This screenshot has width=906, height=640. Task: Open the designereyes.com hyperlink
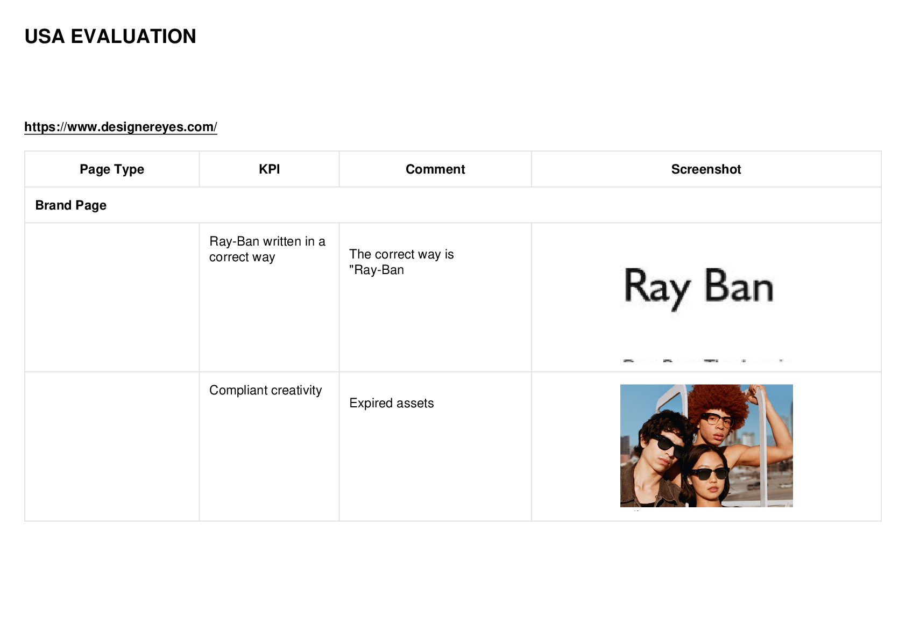tap(121, 127)
